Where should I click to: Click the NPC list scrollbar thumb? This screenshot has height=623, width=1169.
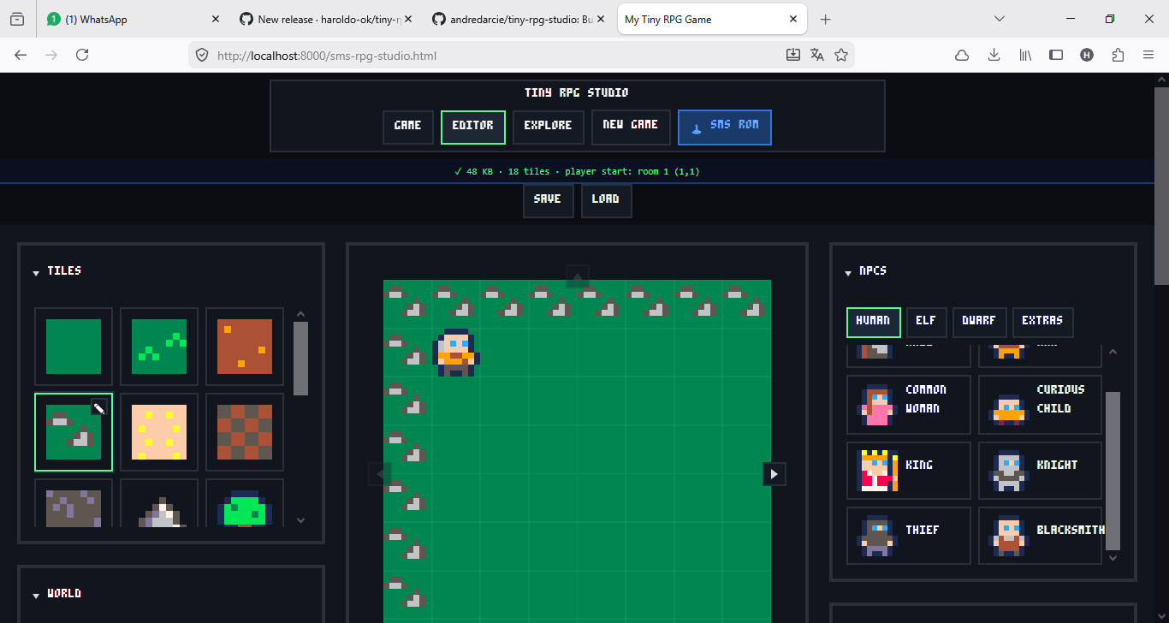[1113, 470]
